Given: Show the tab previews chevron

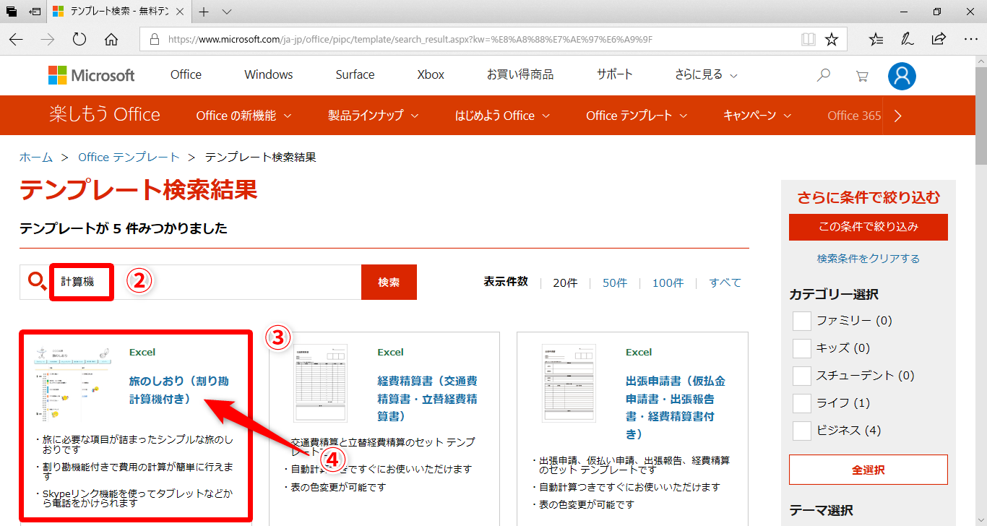Looking at the screenshot, I should tap(226, 12).
